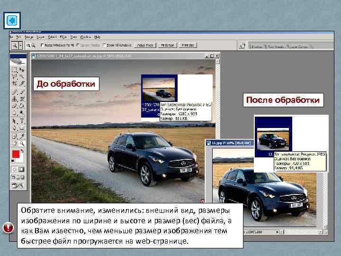Click the Fit Screen button
The image size is (341, 256).
point(168,45)
